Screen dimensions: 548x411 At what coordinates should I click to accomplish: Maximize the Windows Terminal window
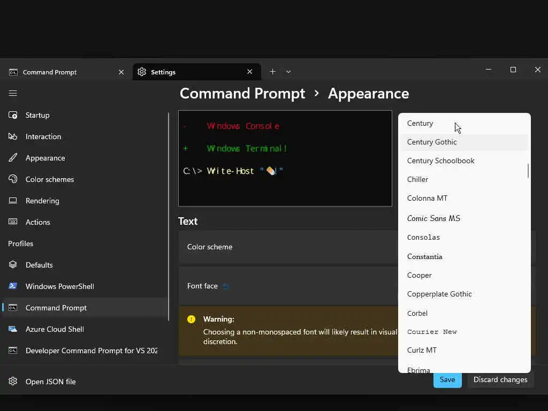(513, 70)
